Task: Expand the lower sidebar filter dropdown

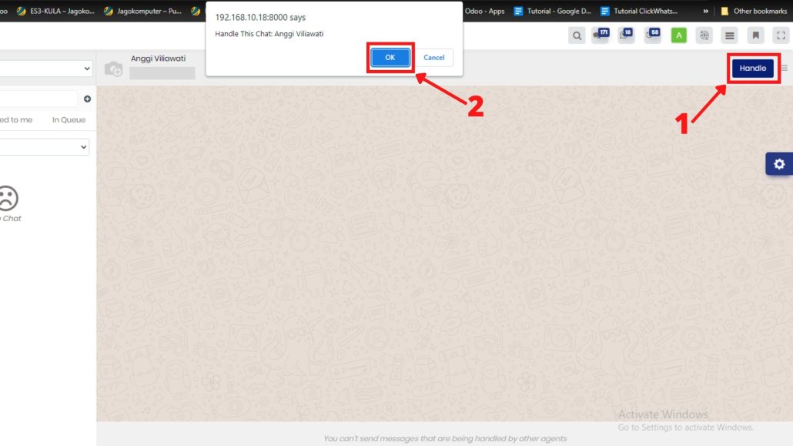Action: point(44,147)
